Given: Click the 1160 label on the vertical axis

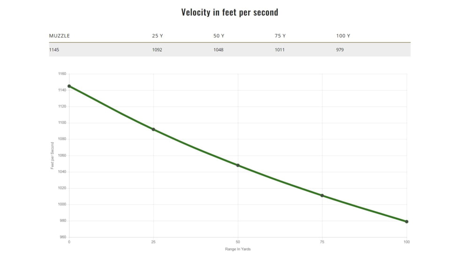Looking at the screenshot, I should coord(62,74).
